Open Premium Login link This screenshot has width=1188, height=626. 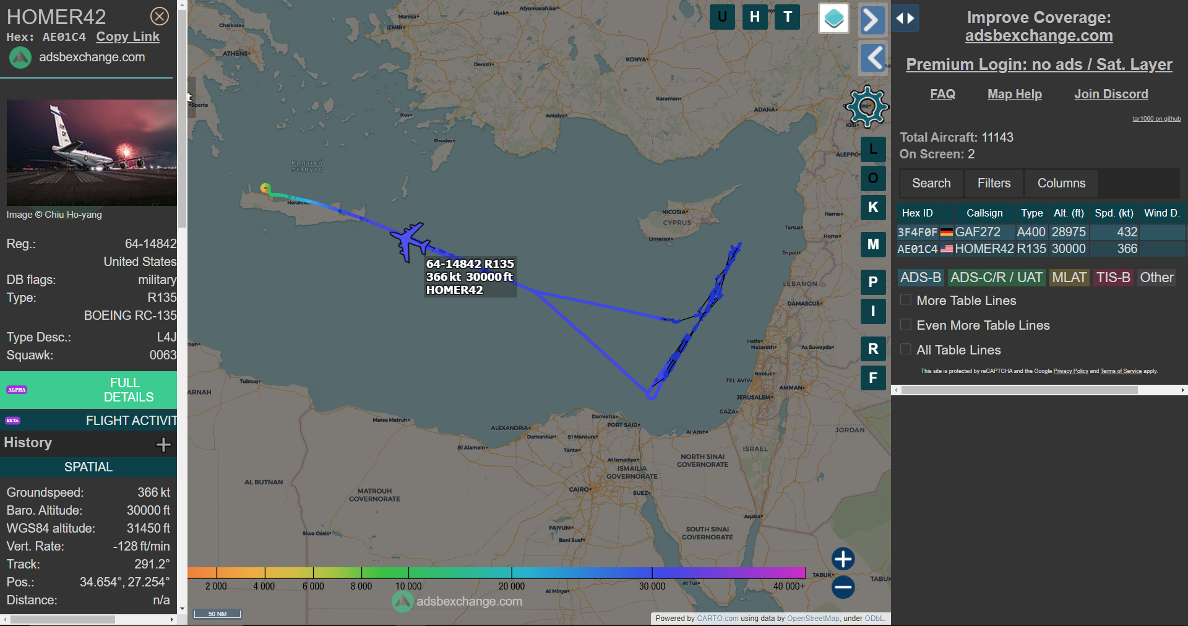1039,64
